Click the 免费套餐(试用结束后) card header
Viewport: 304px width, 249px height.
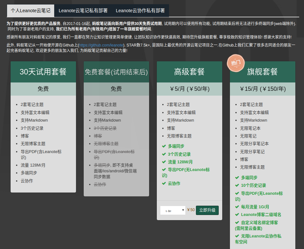(116, 72)
